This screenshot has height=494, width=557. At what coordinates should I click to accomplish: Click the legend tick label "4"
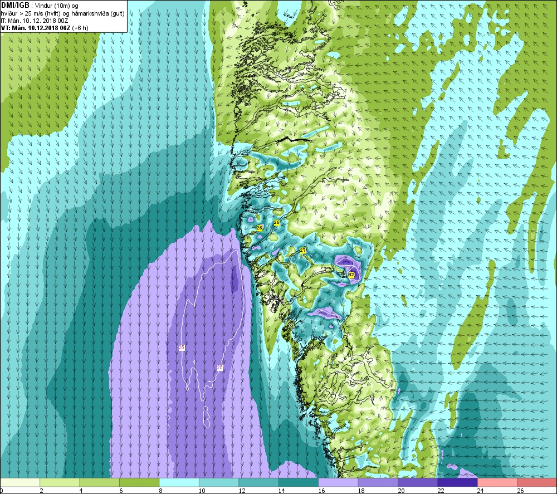[81, 491]
